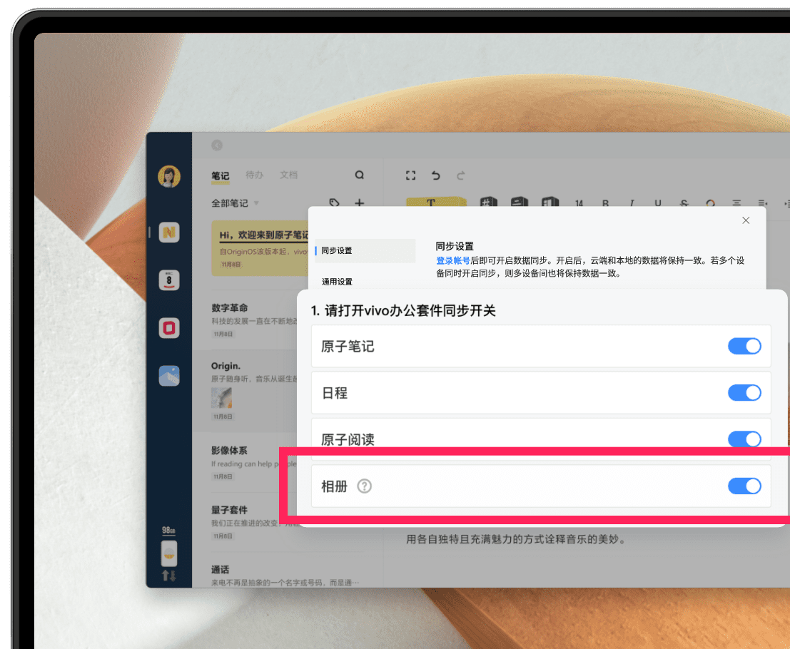Select the fourth dark text style block
The image size is (790, 649).
[x=550, y=201]
